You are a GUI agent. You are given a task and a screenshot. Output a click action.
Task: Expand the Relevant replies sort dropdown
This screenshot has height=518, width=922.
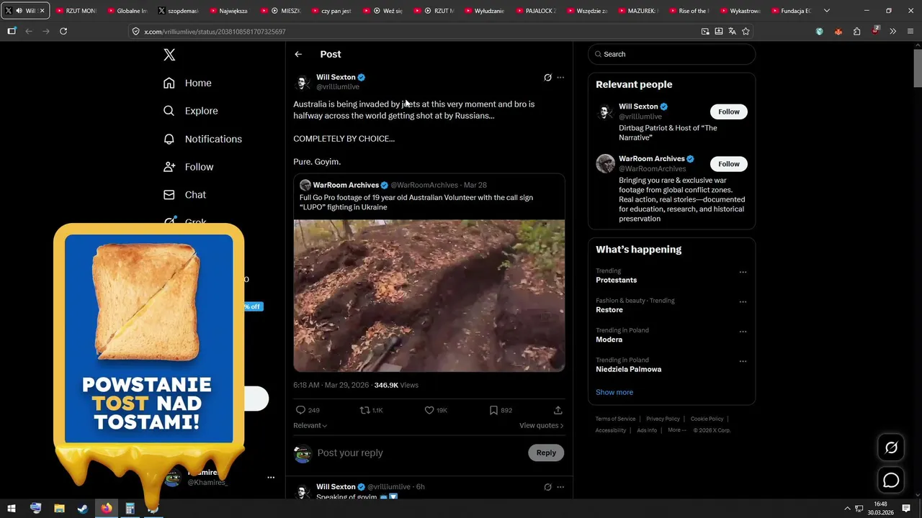pos(310,425)
